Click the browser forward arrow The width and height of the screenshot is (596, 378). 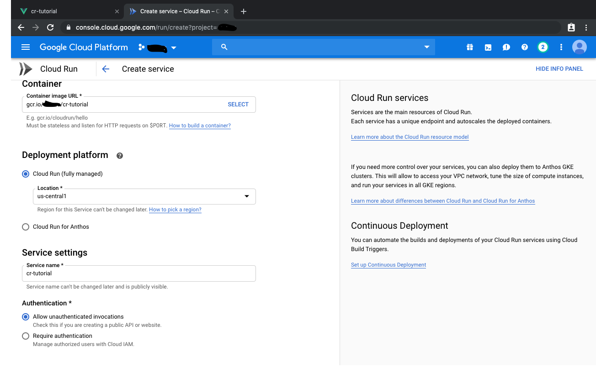(36, 27)
